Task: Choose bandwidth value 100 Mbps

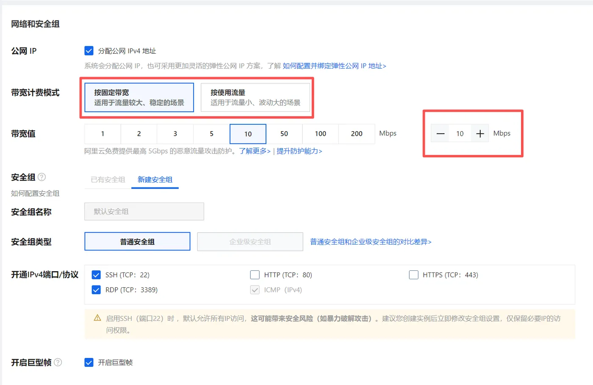Action: click(321, 134)
